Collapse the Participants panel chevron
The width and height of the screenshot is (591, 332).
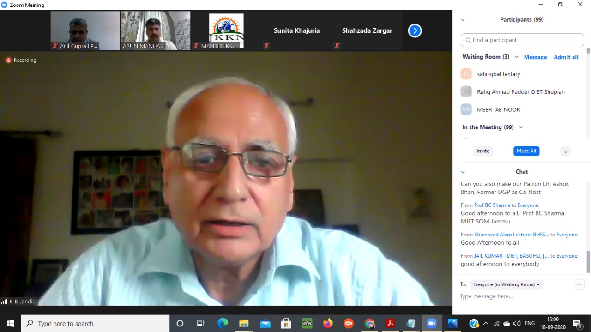463,20
